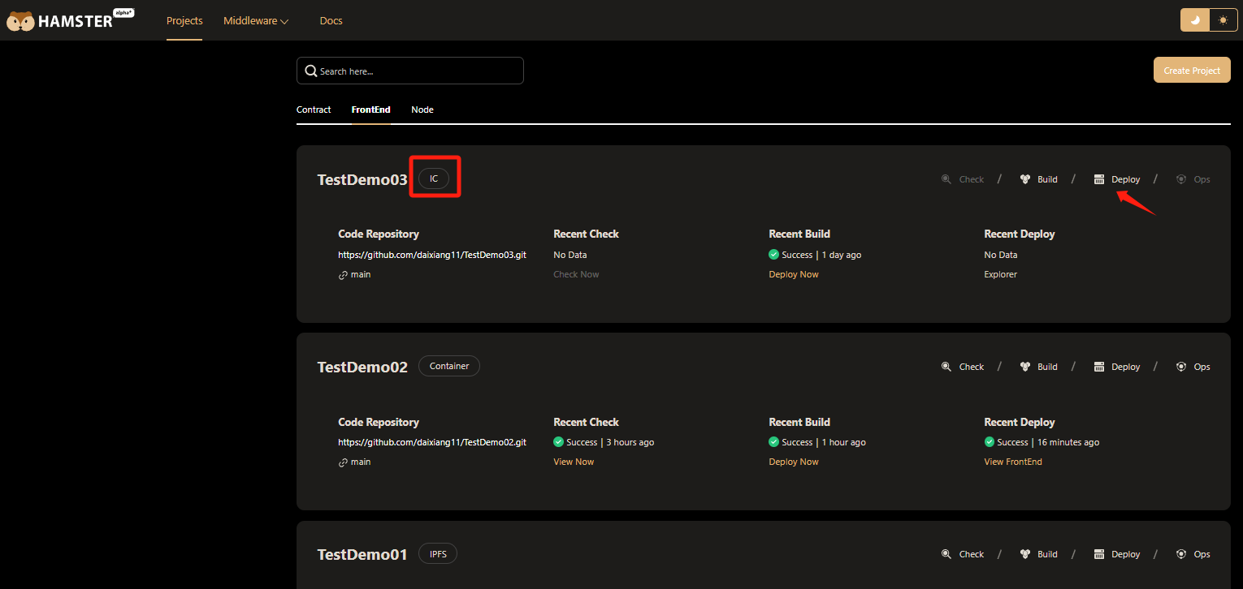Click TestDemo02 Ops icon

(x=1181, y=367)
